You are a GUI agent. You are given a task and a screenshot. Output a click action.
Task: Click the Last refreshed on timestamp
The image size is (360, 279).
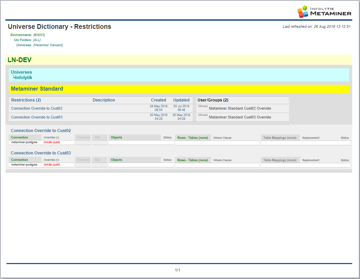(x=316, y=26)
